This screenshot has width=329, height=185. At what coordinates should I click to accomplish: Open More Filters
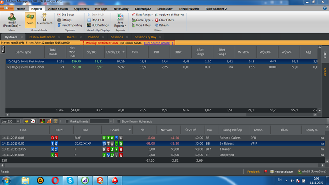click(141, 25)
